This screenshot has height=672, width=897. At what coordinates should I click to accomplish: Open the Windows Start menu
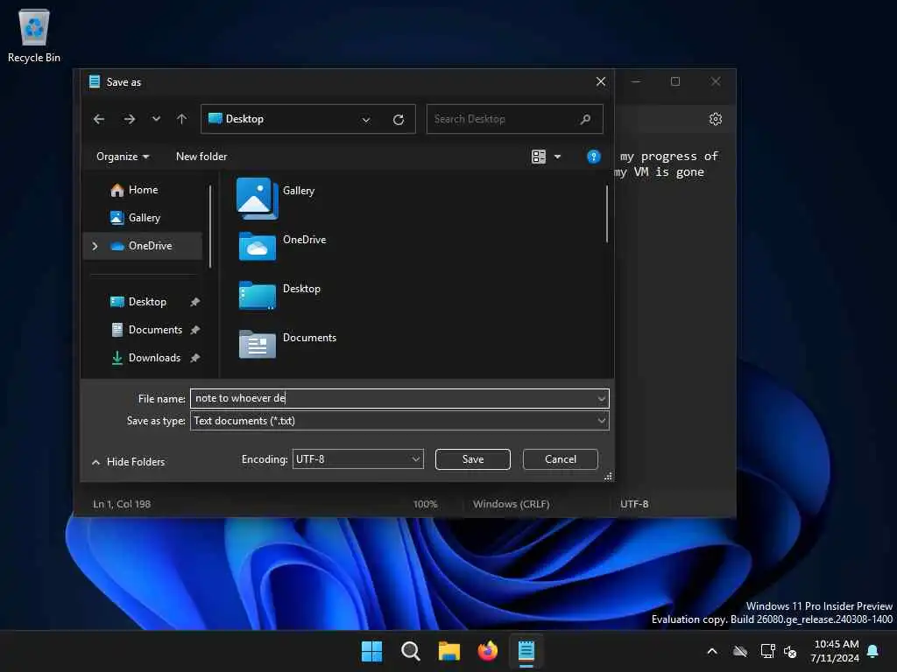click(371, 651)
